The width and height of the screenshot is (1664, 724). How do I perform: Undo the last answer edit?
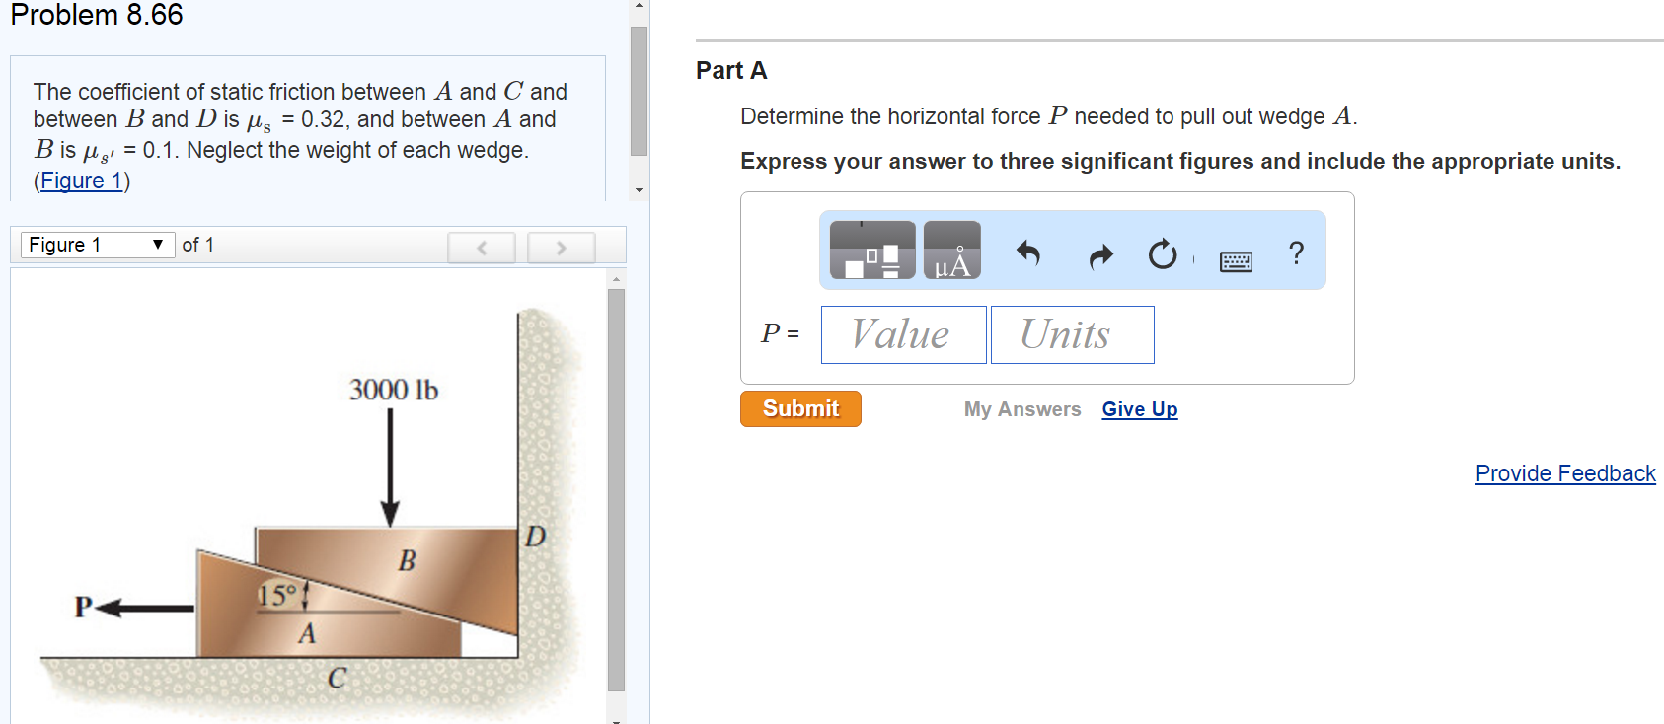(1028, 254)
